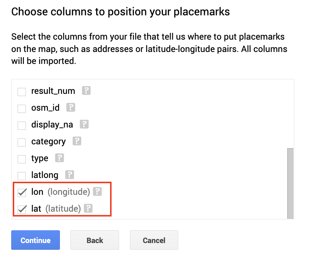Click the column list scrollbar thumb

coord(290,183)
